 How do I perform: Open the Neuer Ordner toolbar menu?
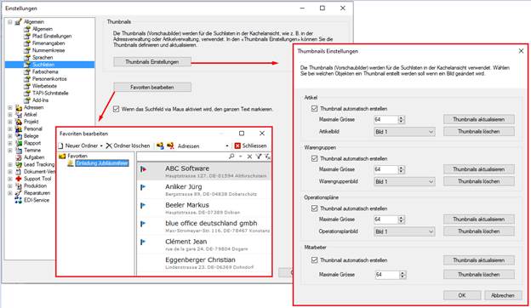click(x=80, y=145)
